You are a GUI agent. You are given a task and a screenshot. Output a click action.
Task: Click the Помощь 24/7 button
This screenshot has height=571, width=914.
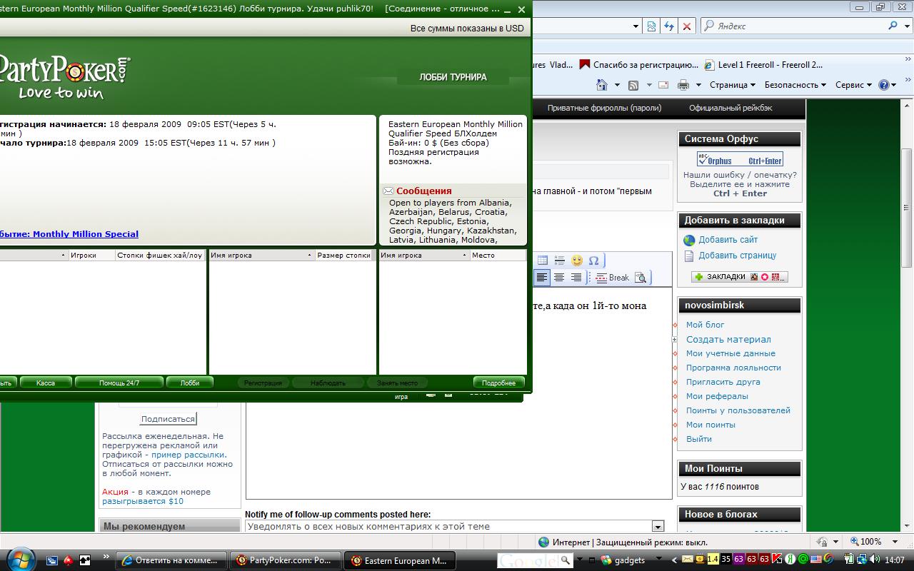point(119,383)
